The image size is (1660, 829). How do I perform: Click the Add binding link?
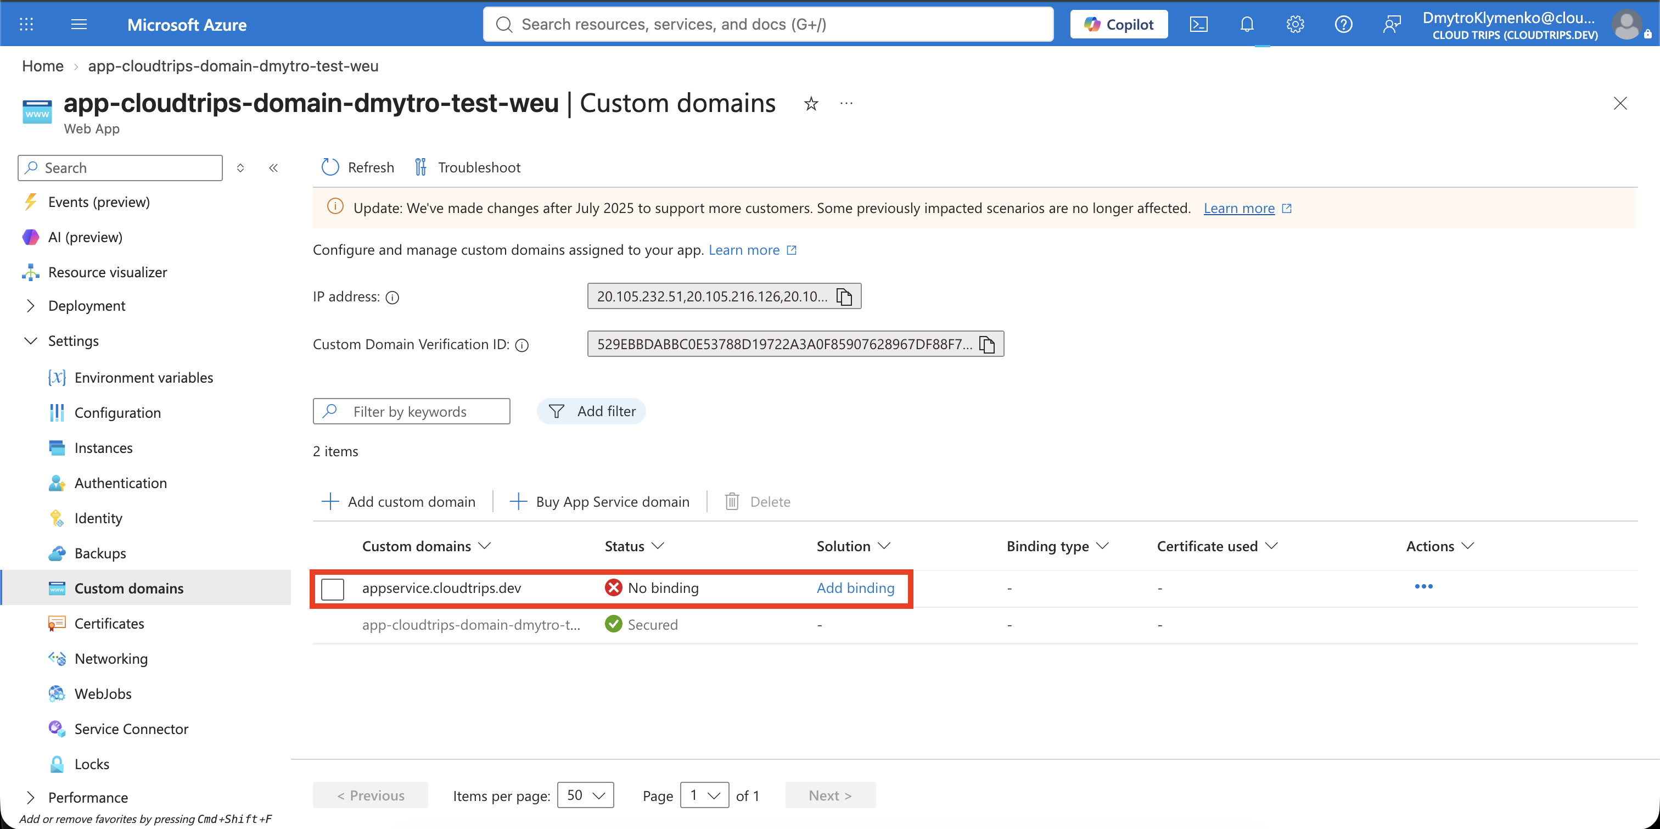coord(855,588)
